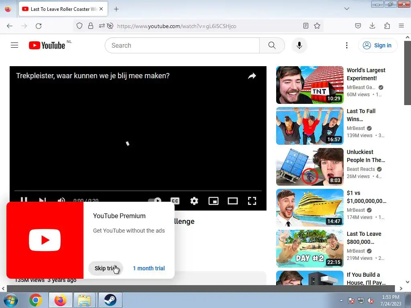Screen dimensions: 411x308
Task: Toggle autoplay switch in player
Action: 155,201
